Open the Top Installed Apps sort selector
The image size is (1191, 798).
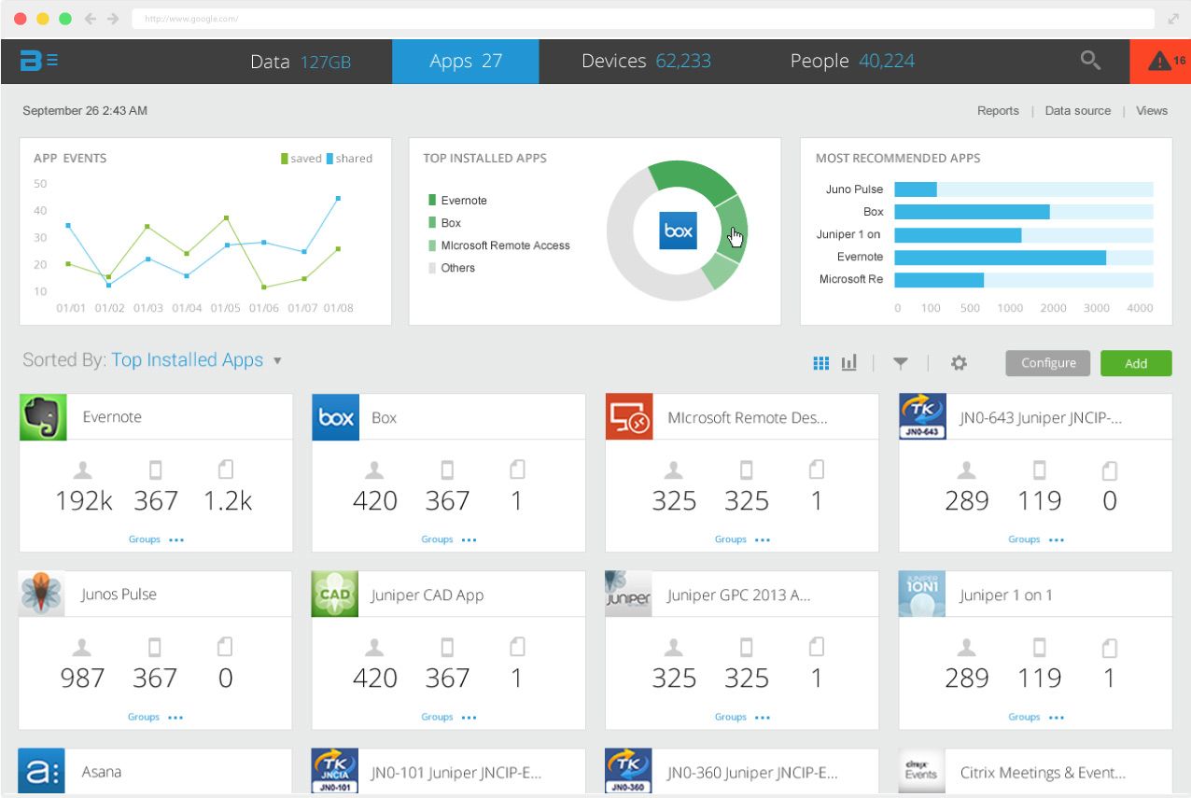tap(188, 360)
